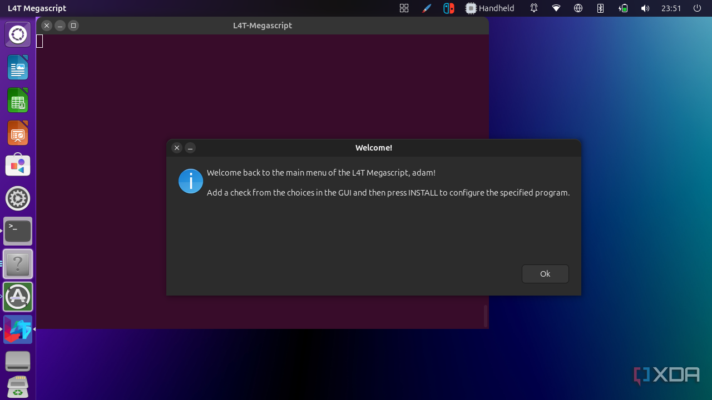Open the Handheld power profile menu
This screenshot has height=400, width=712.
pos(490,8)
